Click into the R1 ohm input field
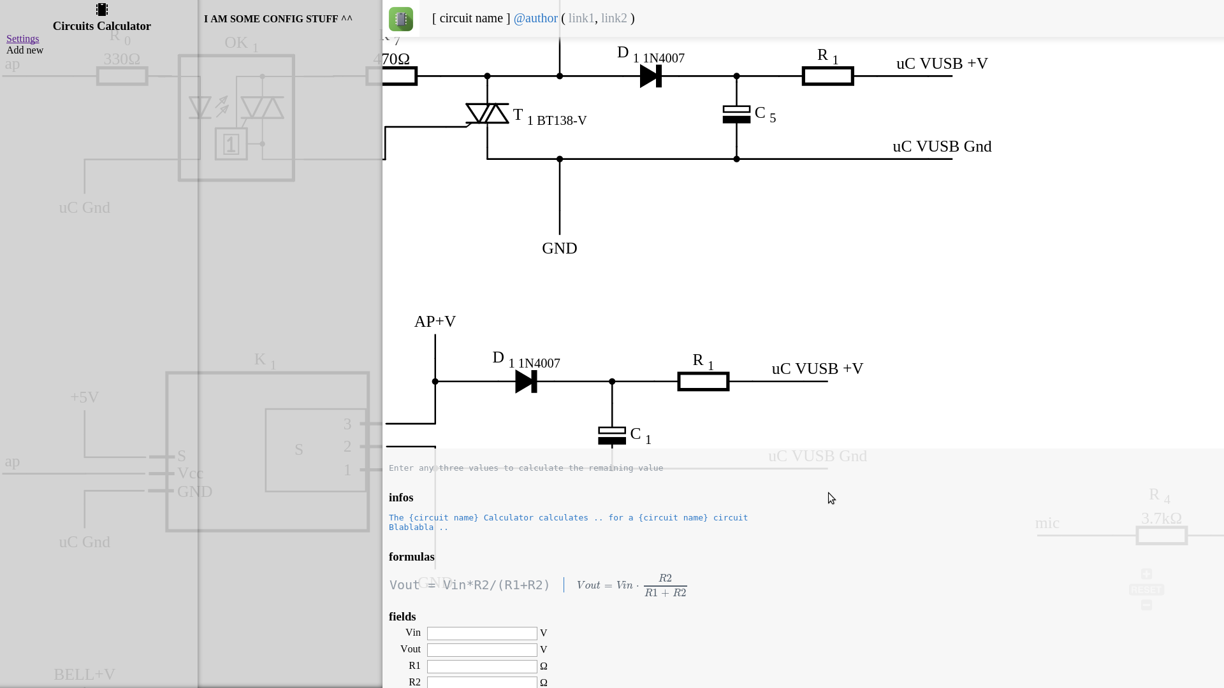Viewport: 1224px width, 688px height. coord(482,666)
